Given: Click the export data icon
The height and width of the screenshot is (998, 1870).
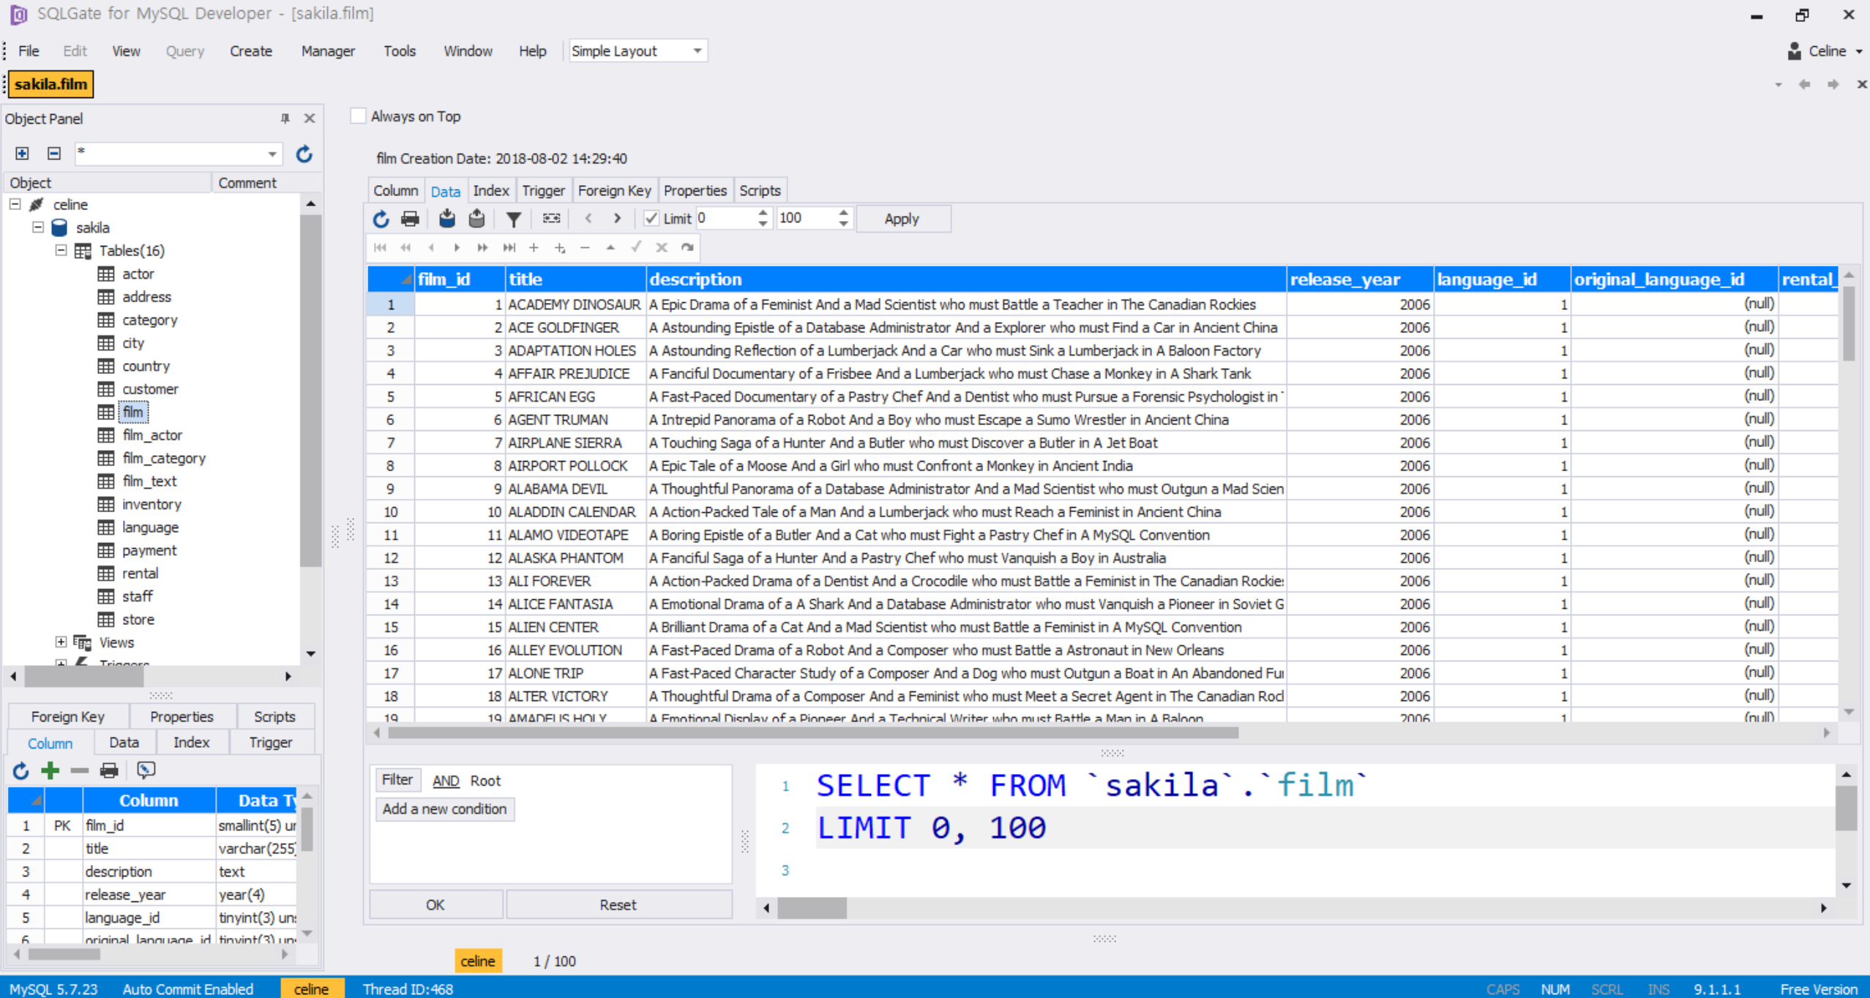Looking at the screenshot, I should [476, 218].
